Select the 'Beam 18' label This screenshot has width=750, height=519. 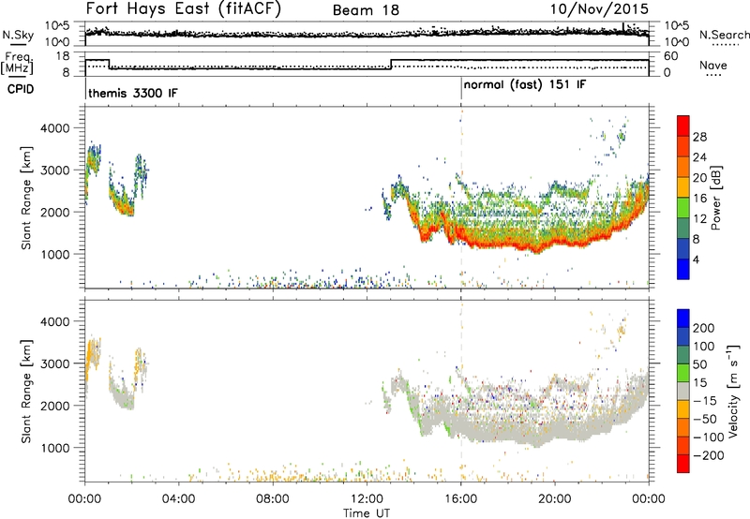click(x=366, y=10)
